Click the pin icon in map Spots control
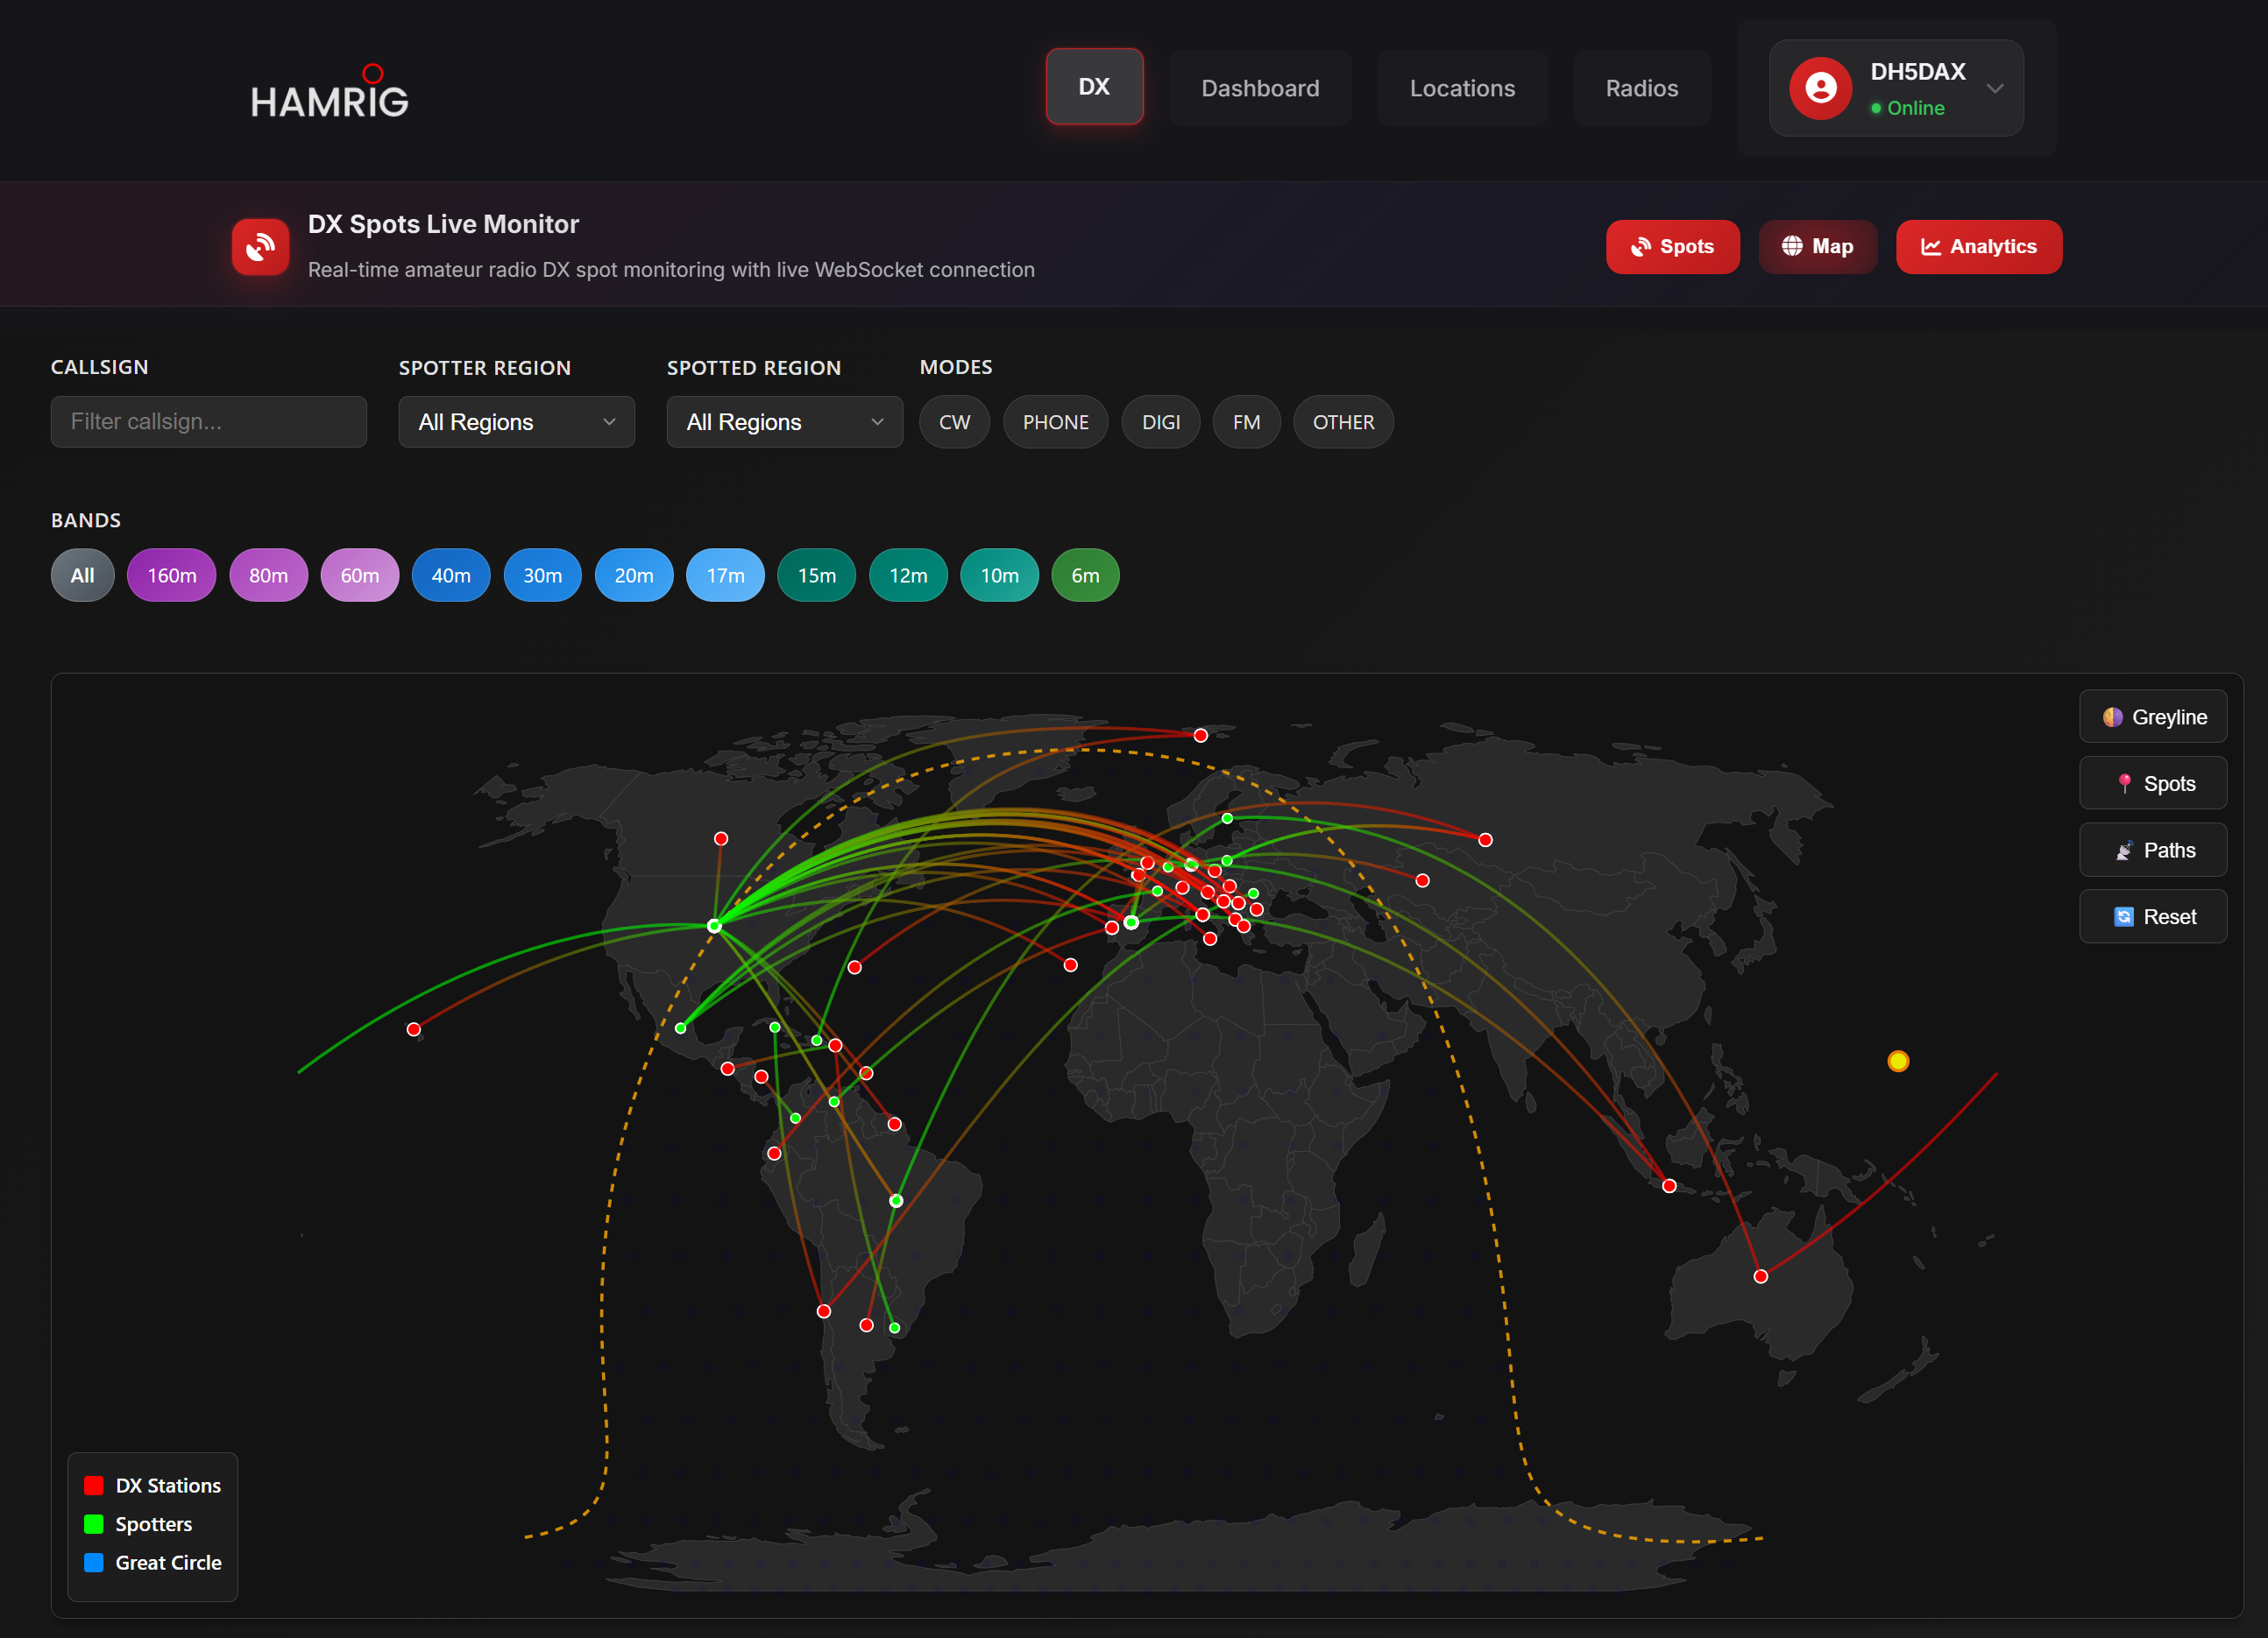Image resolution: width=2268 pixels, height=1638 pixels. click(2124, 785)
